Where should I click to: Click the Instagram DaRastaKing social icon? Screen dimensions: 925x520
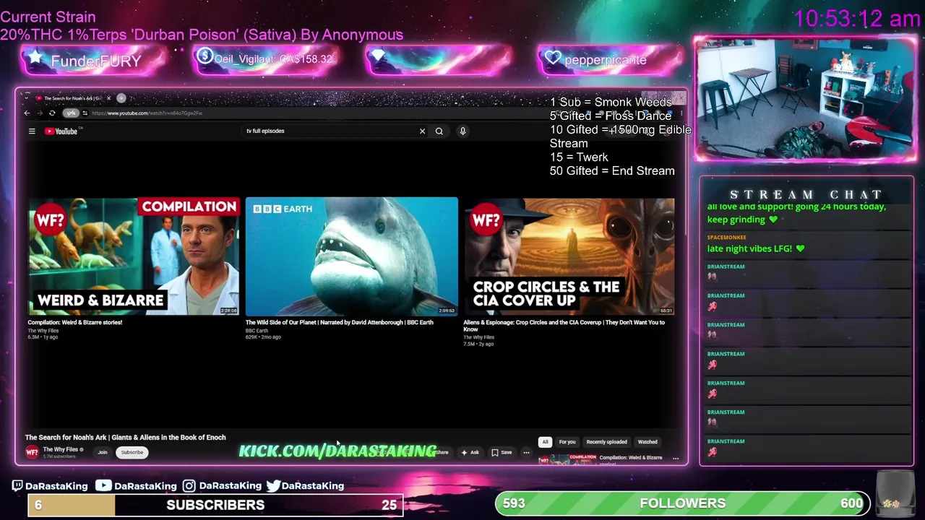[x=189, y=486]
